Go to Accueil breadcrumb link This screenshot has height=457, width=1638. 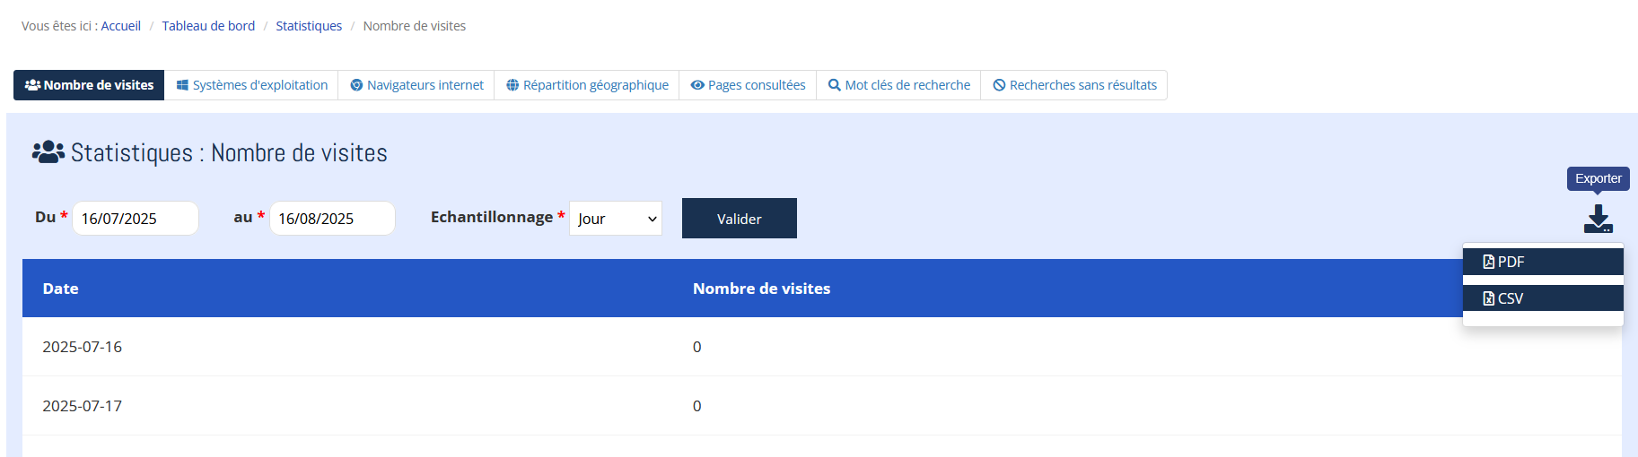click(x=120, y=26)
